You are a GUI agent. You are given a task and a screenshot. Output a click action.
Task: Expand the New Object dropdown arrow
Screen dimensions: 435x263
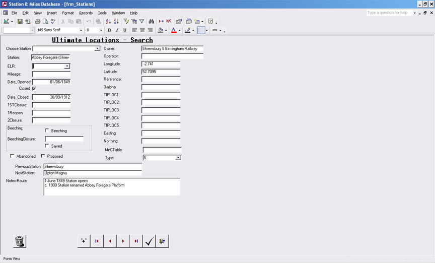pyautogui.click(x=202, y=21)
